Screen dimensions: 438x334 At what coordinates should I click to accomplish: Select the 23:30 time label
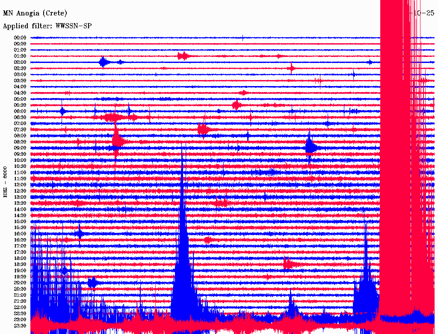(x=20, y=325)
